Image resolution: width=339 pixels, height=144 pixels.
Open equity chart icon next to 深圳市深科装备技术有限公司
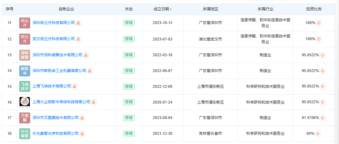pos(86,55)
